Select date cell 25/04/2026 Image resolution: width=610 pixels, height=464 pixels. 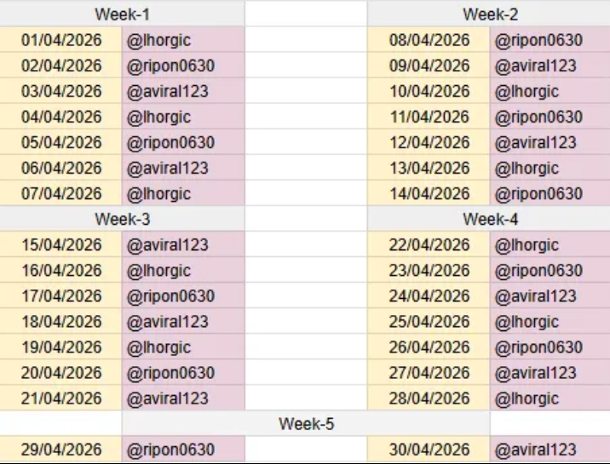(x=429, y=322)
